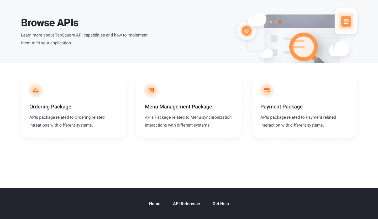Image resolution: width=378 pixels, height=219 pixels.
Task: Click the Payment Package credit card icon
Action: coord(267,90)
